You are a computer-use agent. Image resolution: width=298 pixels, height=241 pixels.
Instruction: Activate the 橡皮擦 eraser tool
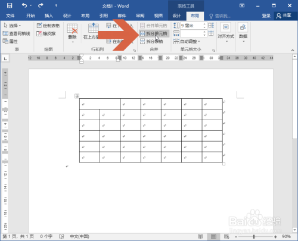pos(46,33)
